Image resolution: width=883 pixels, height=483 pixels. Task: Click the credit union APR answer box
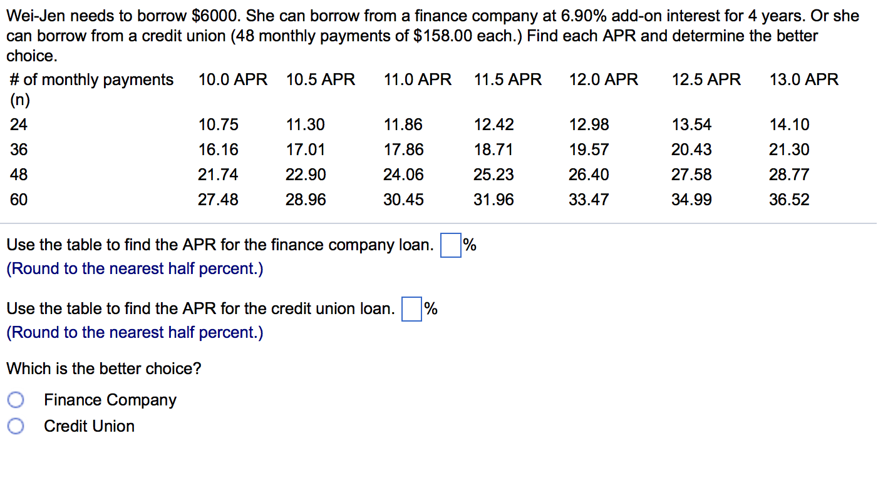[x=411, y=309]
